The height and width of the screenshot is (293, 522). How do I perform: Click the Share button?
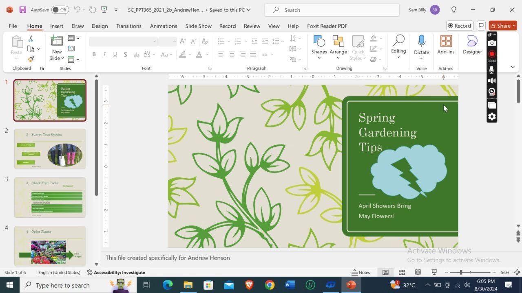pos(503,26)
